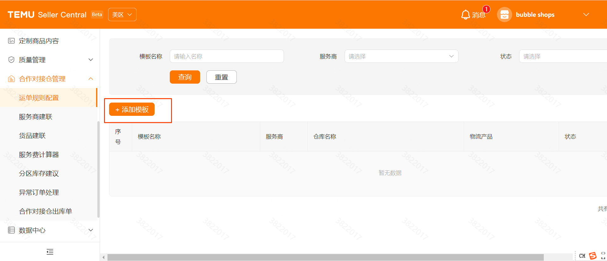The image size is (607, 261).
Task: Click the 数据中心 sidebar icon
Action: (x=11, y=230)
